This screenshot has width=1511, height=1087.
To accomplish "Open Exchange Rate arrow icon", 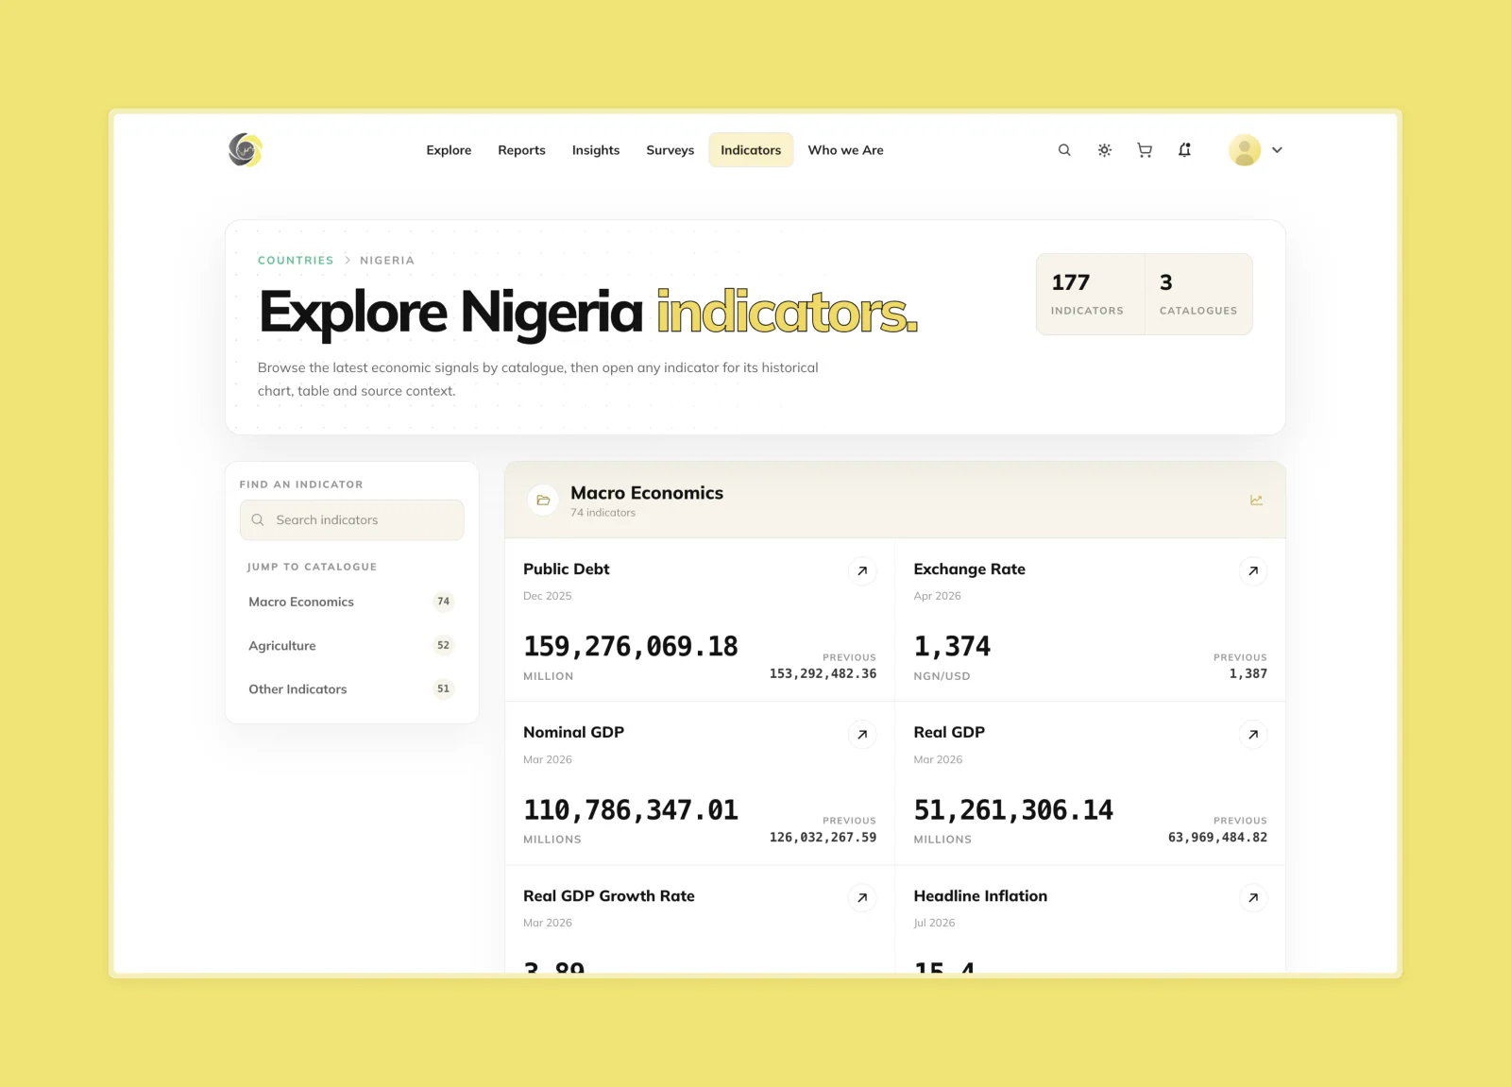I will 1253,570.
